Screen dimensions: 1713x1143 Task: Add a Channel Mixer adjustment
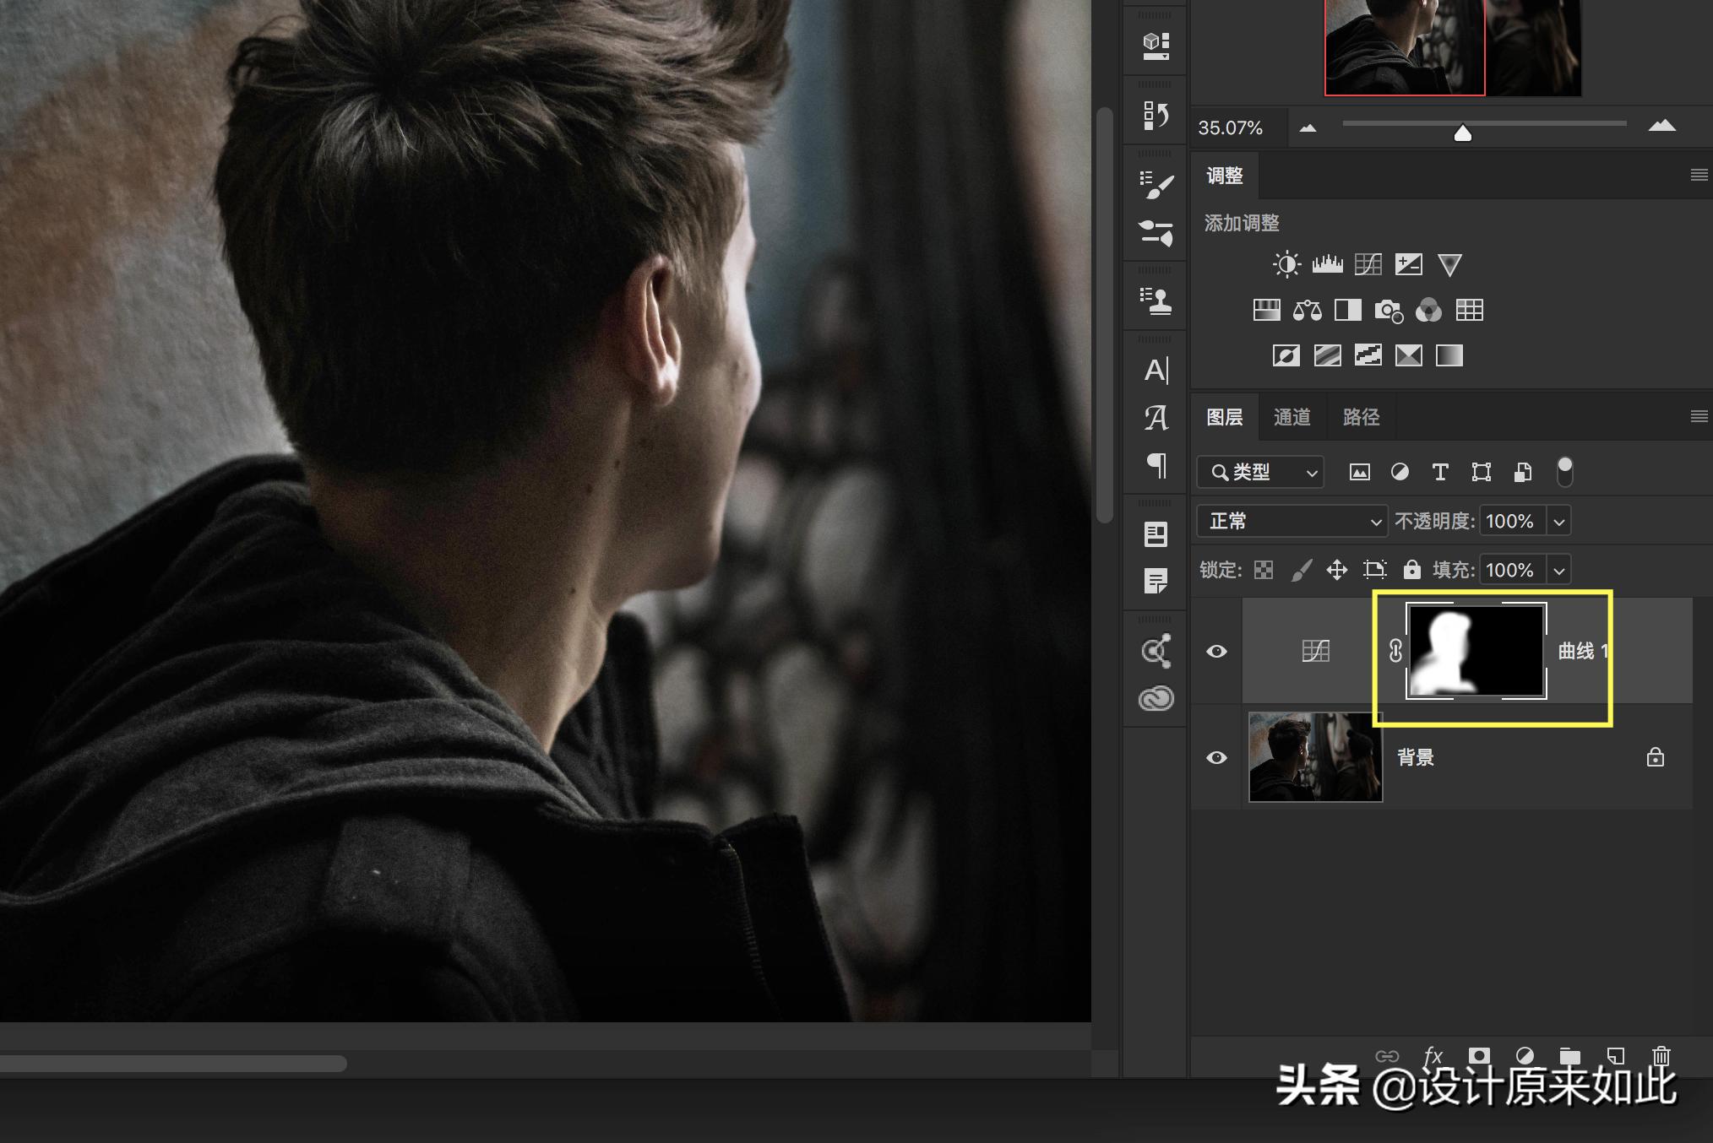coord(1428,311)
